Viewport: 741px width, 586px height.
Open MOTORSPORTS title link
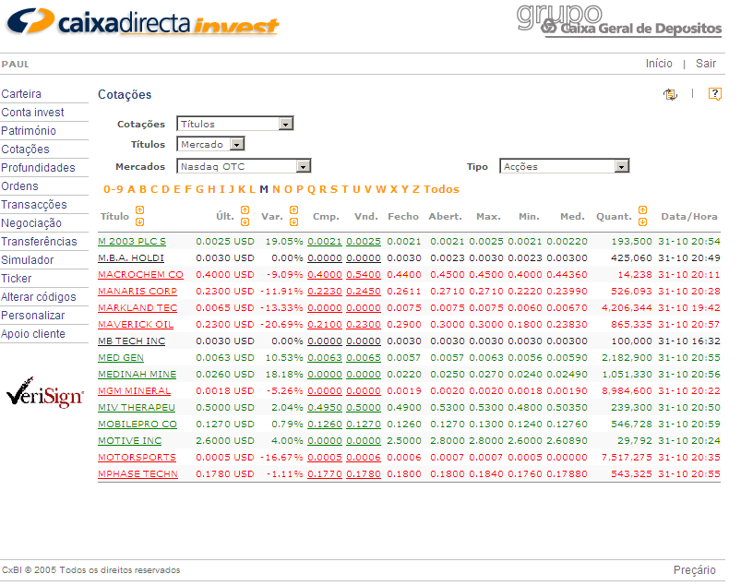[x=137, y=458]
